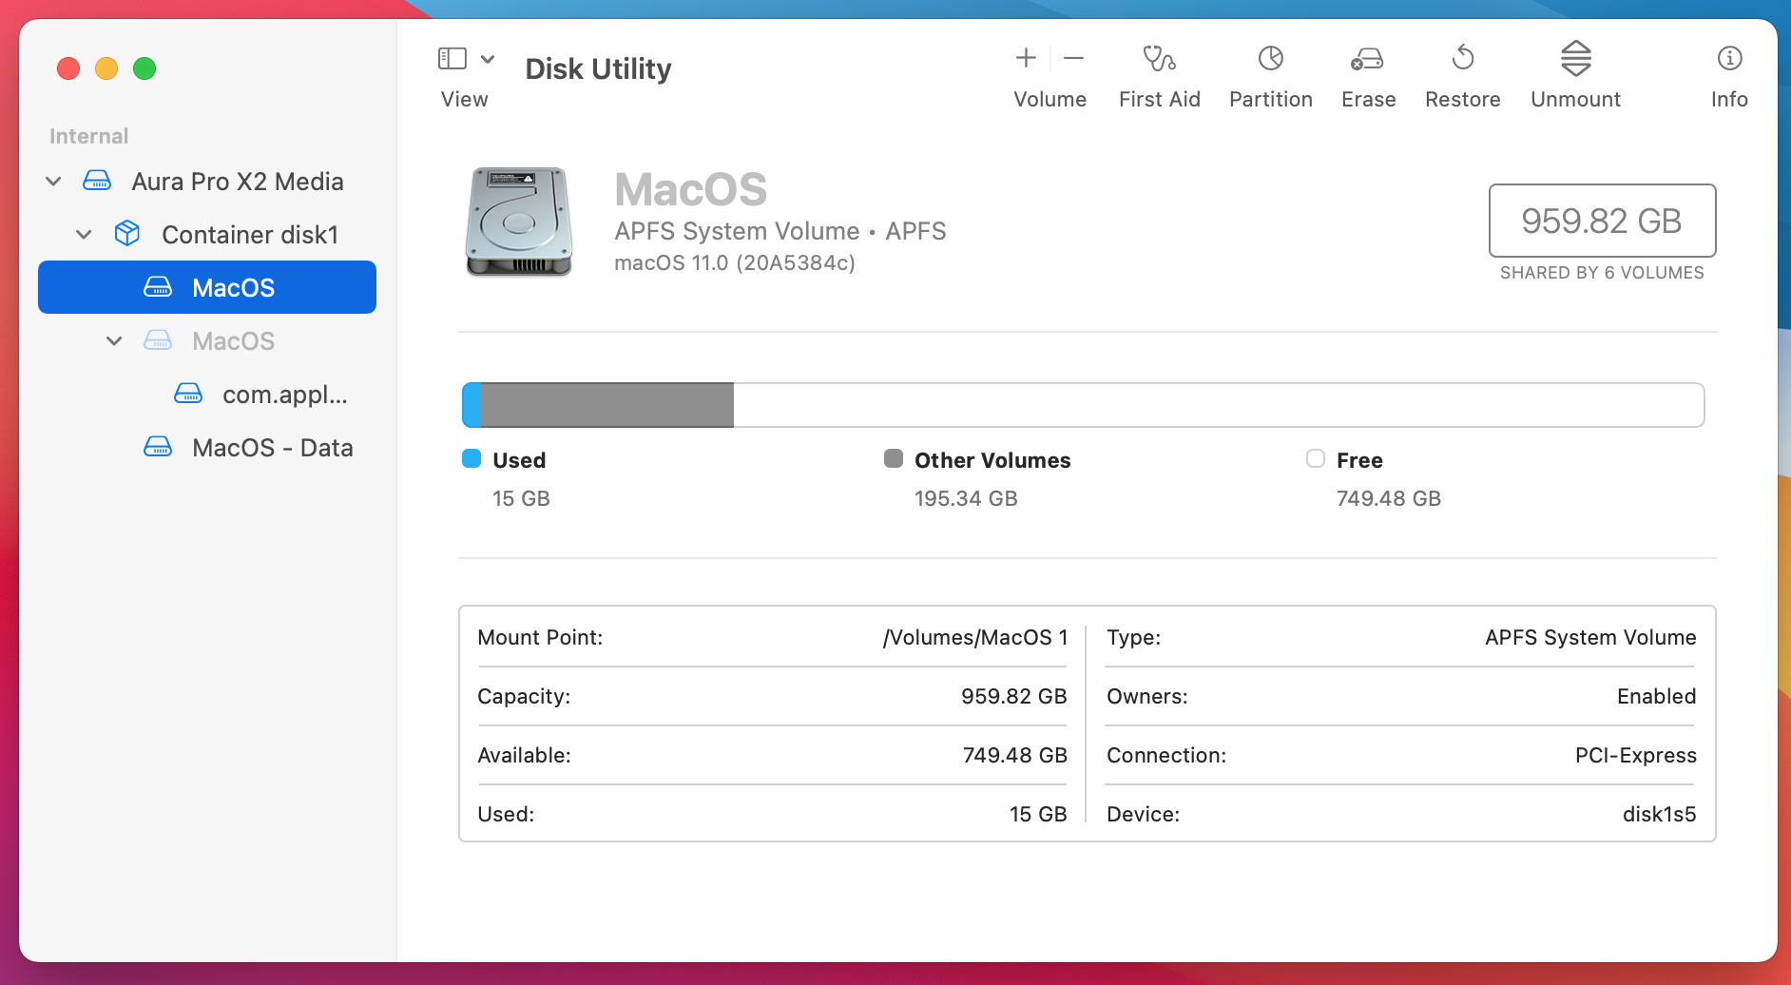Viewport: 1791px width, 985px height.
Task: Collapse the Aura Pro X2 Media disk
Action: coord(54,181)
